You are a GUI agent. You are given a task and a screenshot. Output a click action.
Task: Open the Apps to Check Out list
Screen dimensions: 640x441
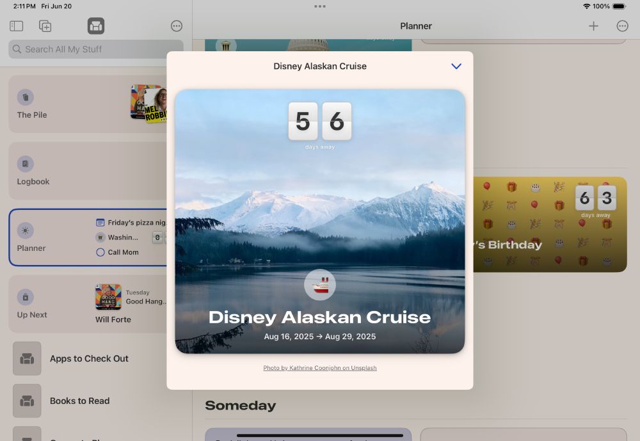[x=89, y=358]
